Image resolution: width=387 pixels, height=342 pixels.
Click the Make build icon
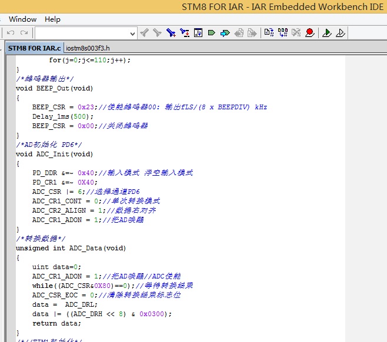pos(283,32)
